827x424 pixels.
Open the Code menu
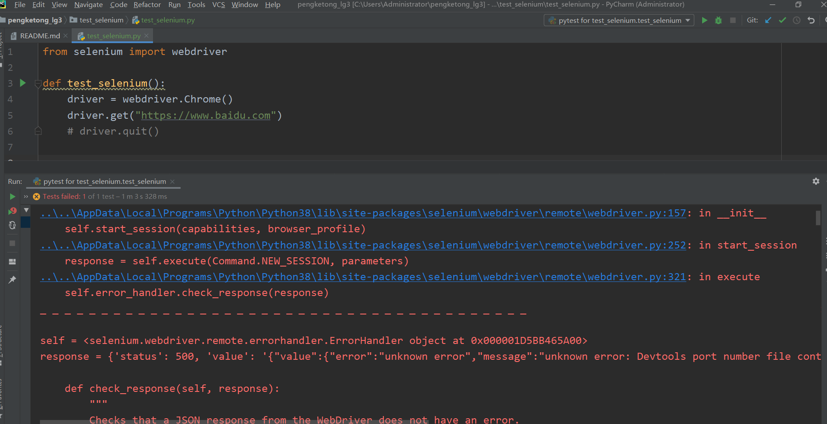click(118, 4)
